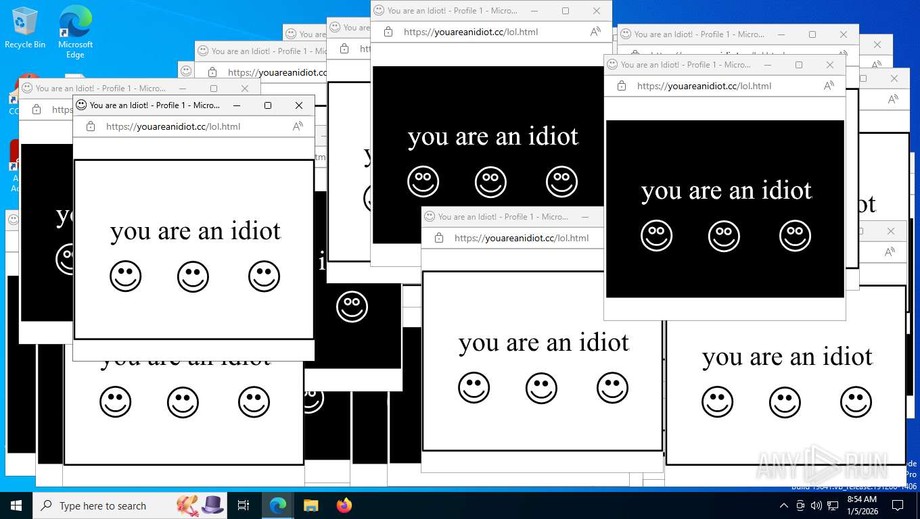Click the rightmost smiley in the center white popup
Screen dimensions: 920x519
click(x=612, y=388)
